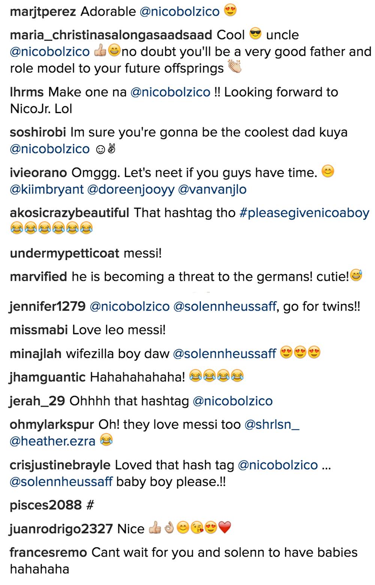Viewport: 375px width, 585px height.
Task: Click the @doreenjooyy mention
Action: click(x=131, y=189)
